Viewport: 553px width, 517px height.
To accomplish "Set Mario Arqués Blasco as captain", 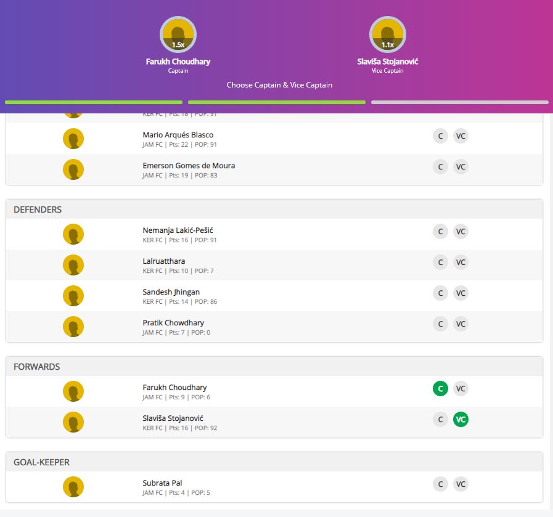I will pos(440,136).
